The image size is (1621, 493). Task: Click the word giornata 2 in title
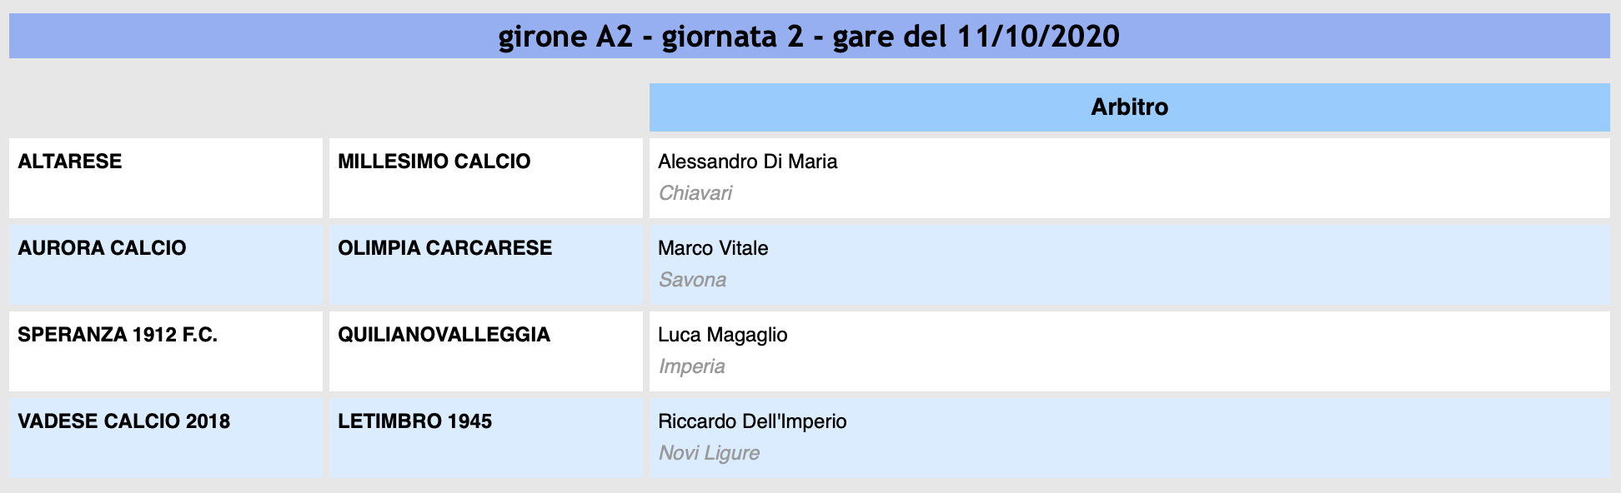pos(732,37)
